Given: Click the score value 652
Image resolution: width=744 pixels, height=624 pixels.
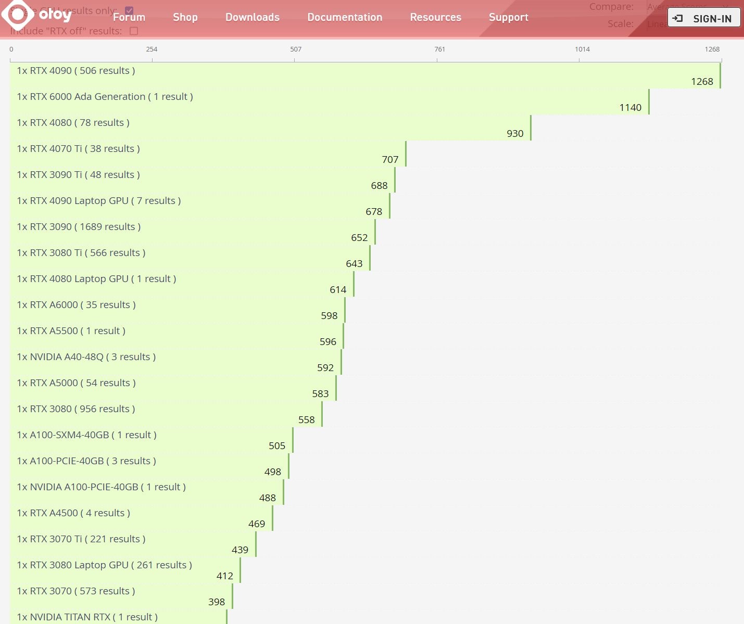Looking at the screenshot, I should point(360,238).
